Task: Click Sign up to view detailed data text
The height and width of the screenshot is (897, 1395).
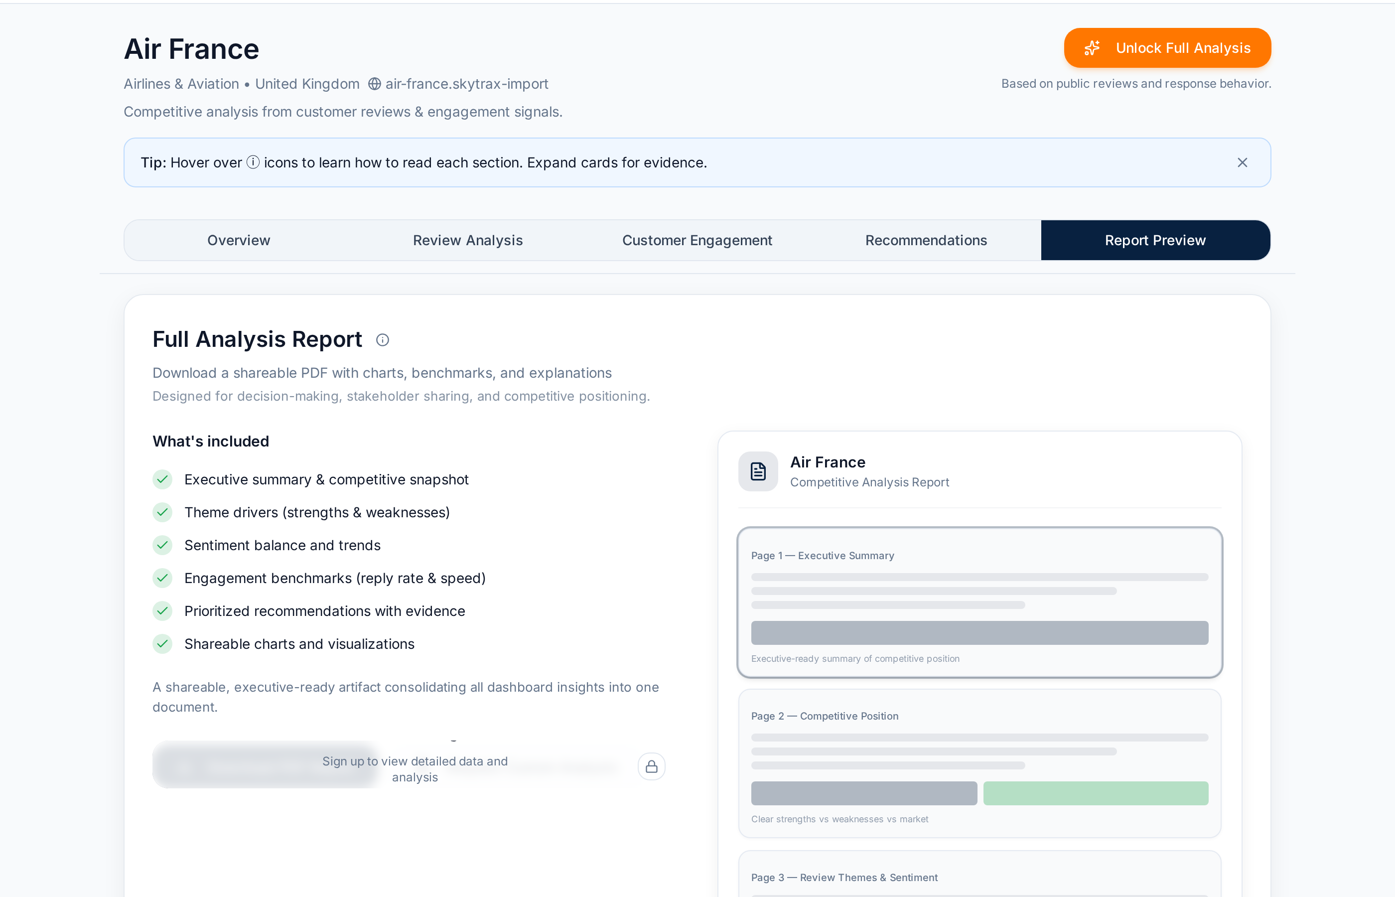Action: (415, 769)
